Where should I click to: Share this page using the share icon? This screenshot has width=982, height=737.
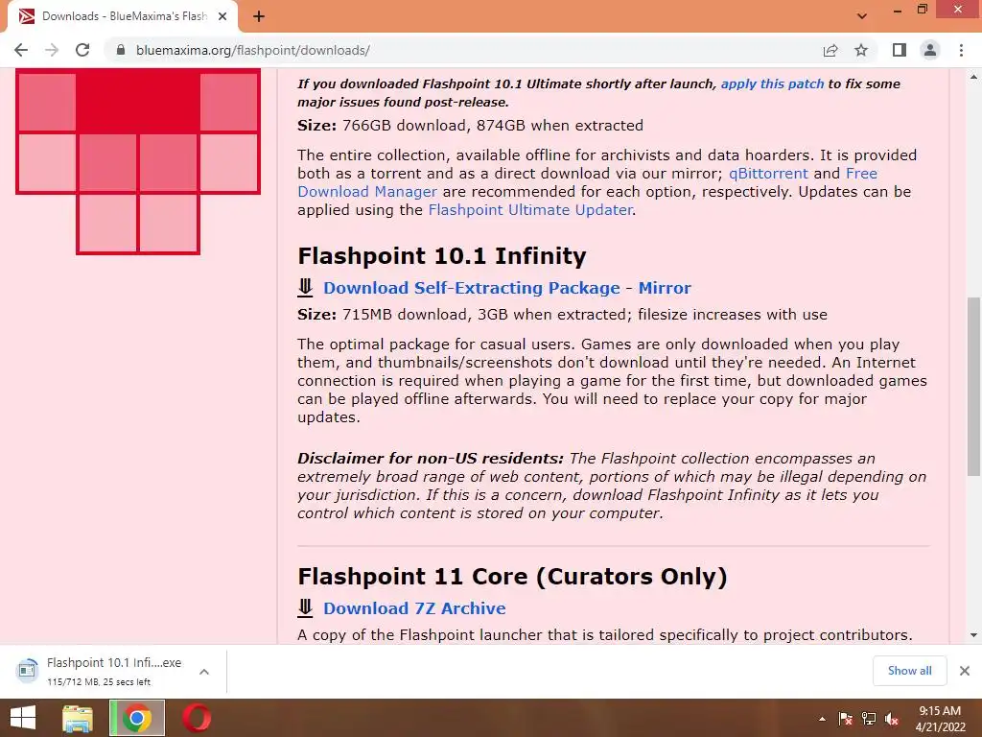pyautogui.click(x=830, y=50)
